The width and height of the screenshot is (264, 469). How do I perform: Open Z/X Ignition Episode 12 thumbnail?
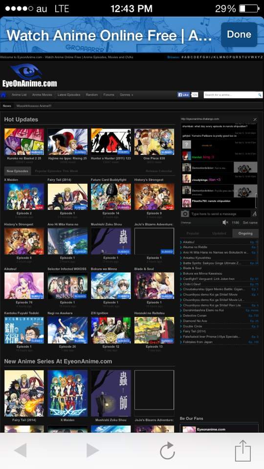pos(111,330)
